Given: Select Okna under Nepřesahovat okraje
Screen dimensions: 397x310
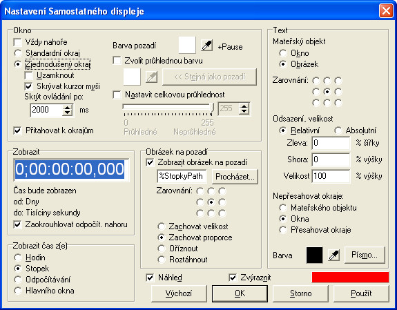Looking at the screenshot, I should (x=282, y=219).
